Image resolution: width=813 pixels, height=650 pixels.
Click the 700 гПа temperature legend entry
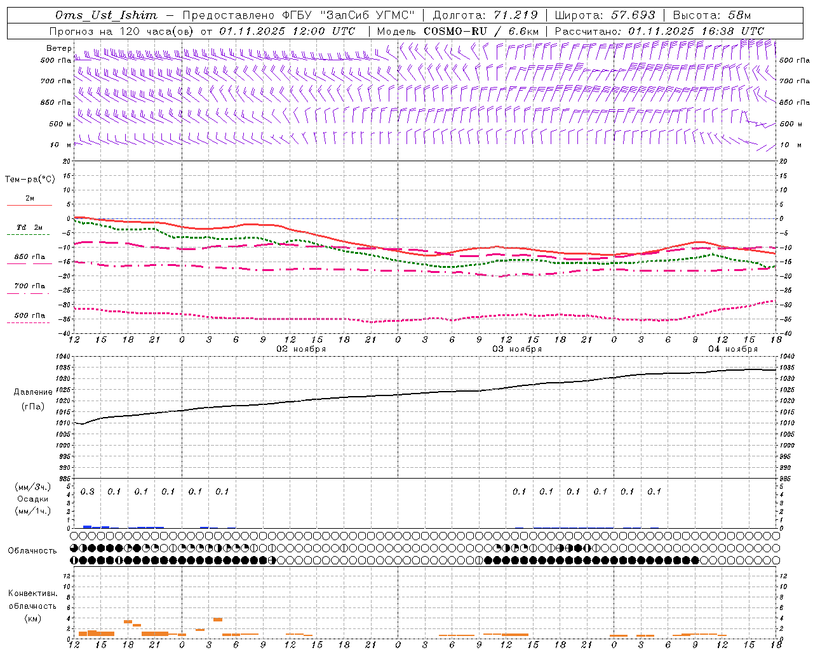30,286
